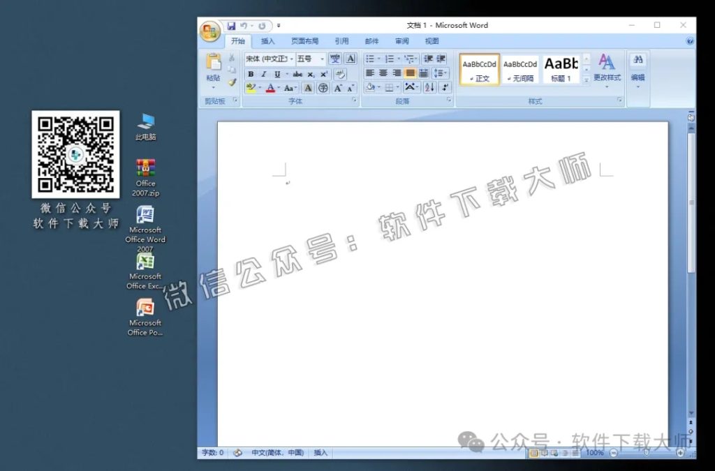The height and width of the screenshot is (471, 715).
Task: Toggle superscript formatting
Action: click(323, 73)
